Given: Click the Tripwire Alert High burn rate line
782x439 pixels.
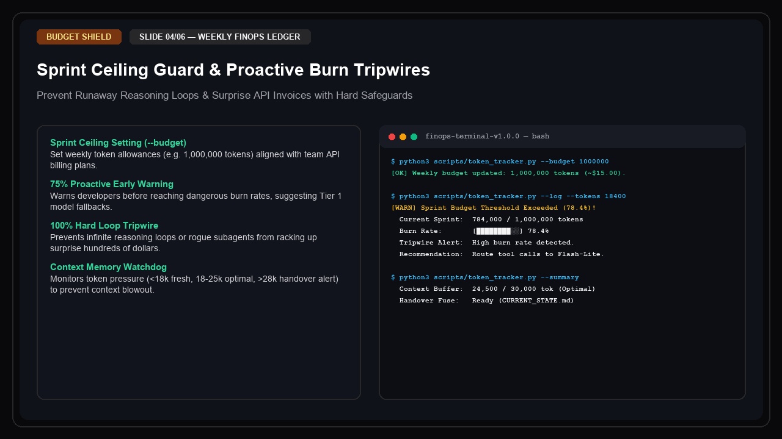Looking at the screenshot, I should 487,243.
